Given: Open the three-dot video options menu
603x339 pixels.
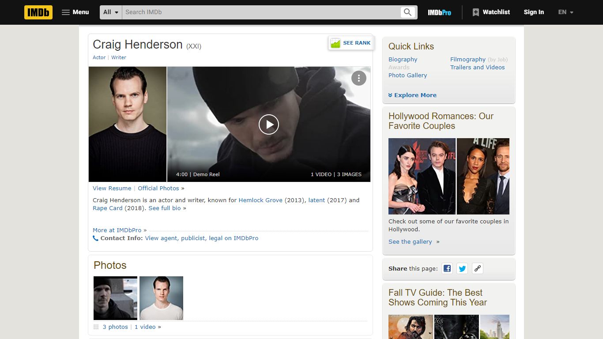Looking at the screenshot, I should click(x=359, y=78).
